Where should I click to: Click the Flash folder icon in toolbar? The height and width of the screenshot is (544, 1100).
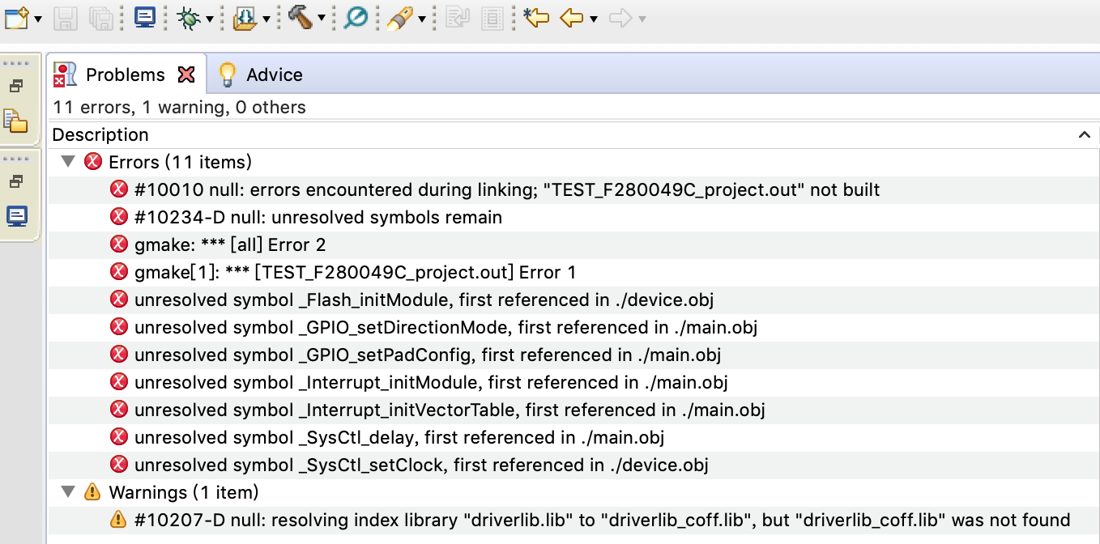pyautogui.click(x=244, y=17)
